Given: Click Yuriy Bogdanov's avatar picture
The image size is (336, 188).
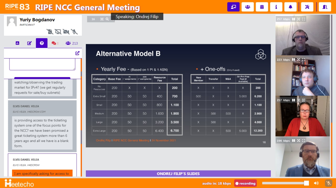Looking at the screenshot, I should pyautogui.click(x=12, y=21).
